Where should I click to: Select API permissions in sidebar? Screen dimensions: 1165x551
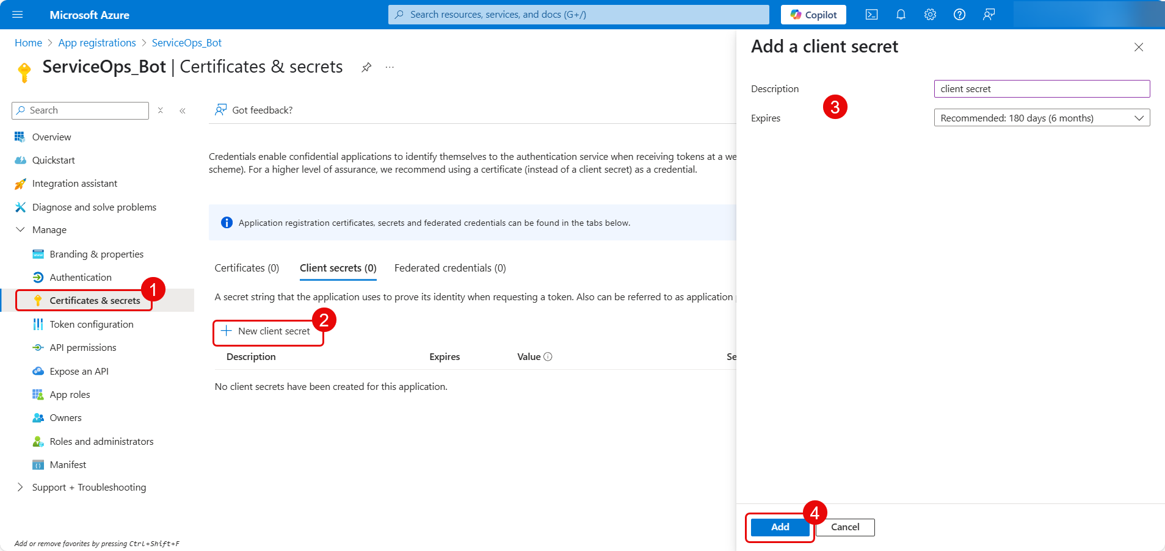pyautogui.click(x=83, y=348)
